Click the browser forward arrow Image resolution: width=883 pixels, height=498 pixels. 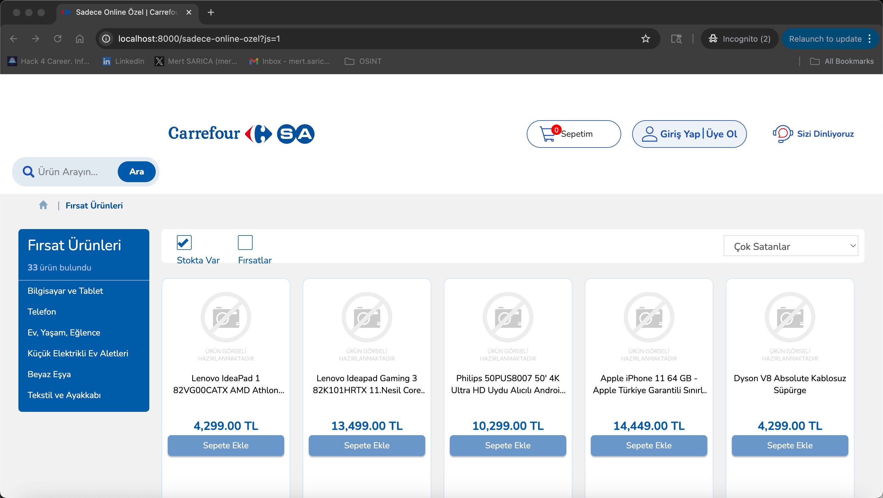pyautogui.click(x=35, y=39)
